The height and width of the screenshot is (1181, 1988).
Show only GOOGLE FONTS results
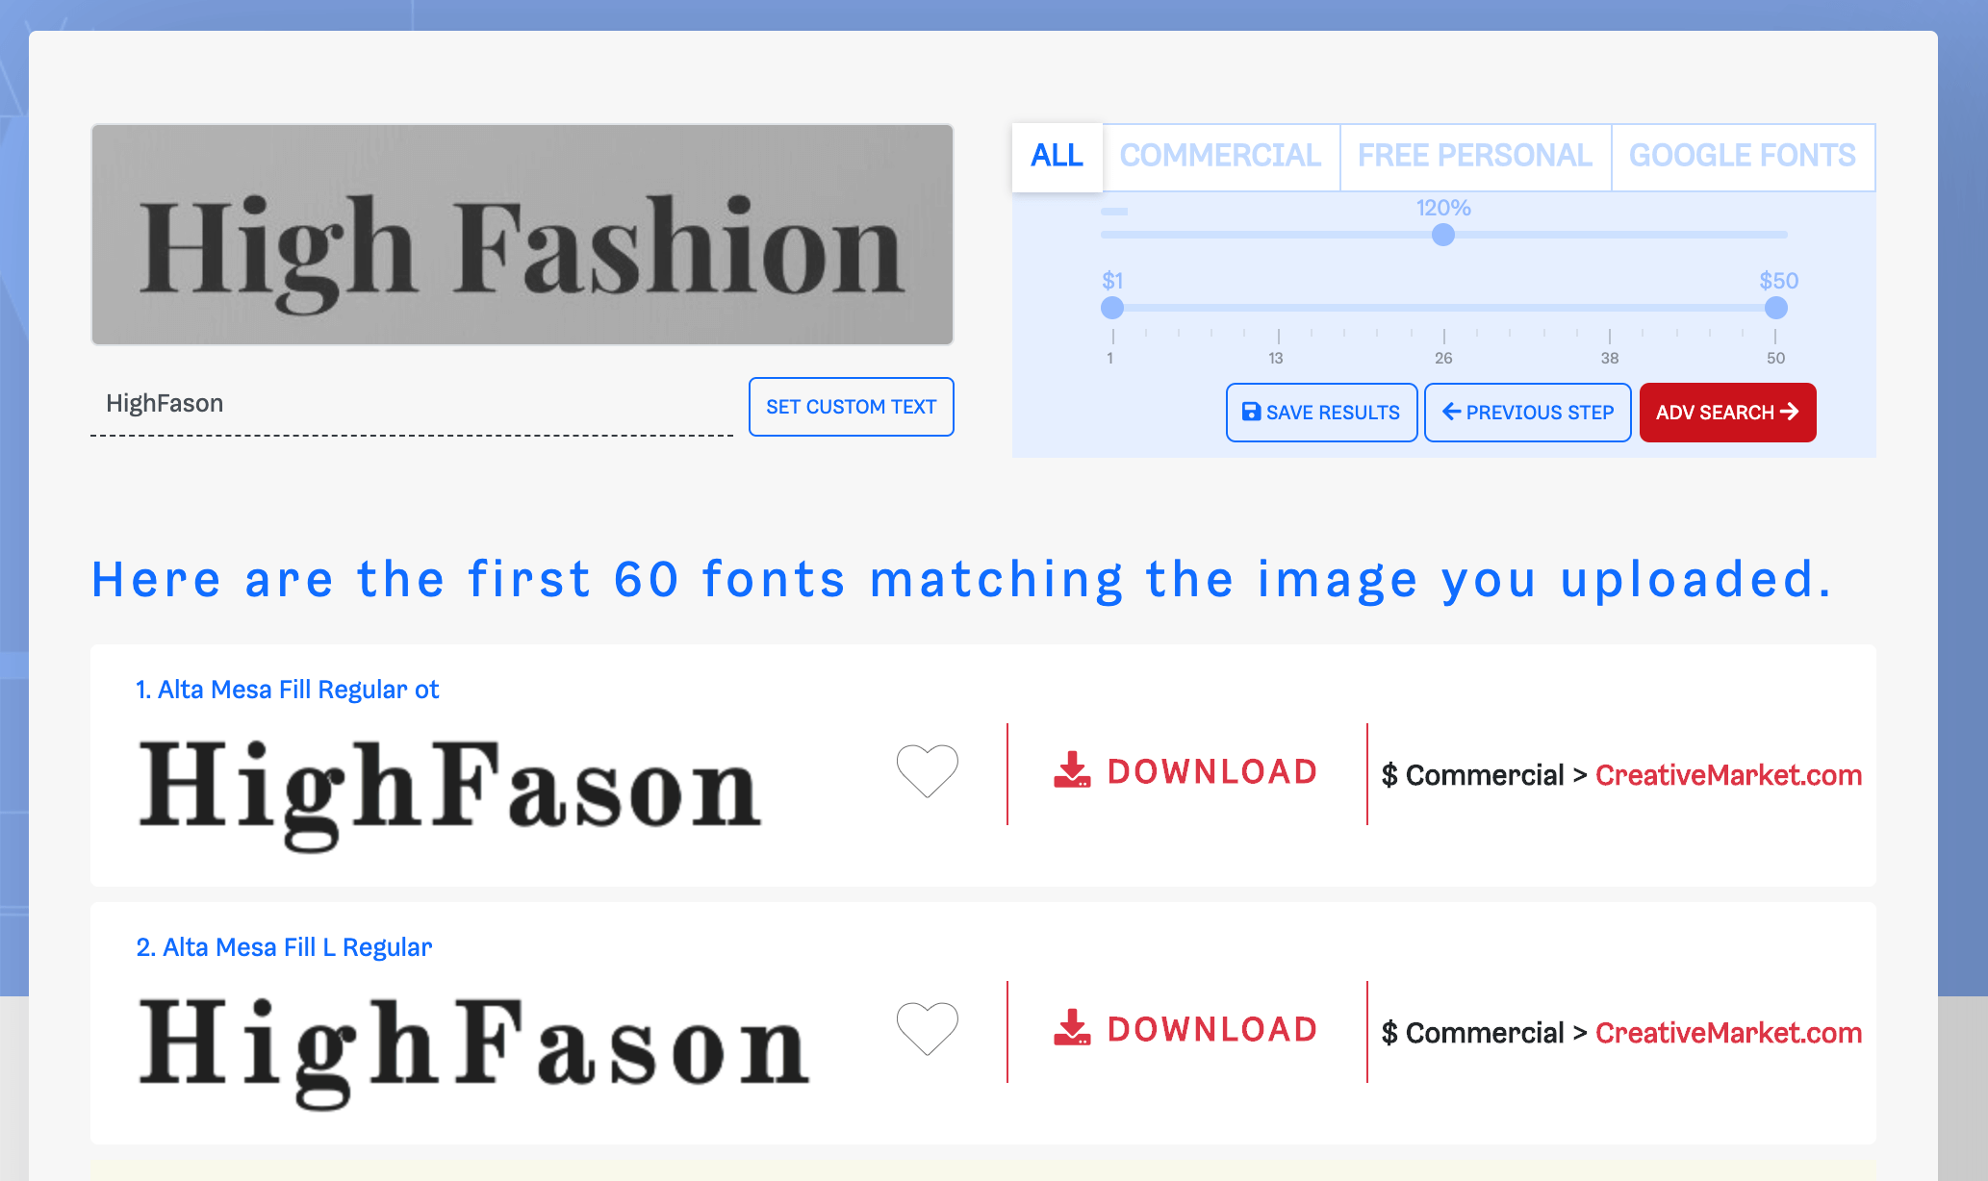[x=1743, y=156]
